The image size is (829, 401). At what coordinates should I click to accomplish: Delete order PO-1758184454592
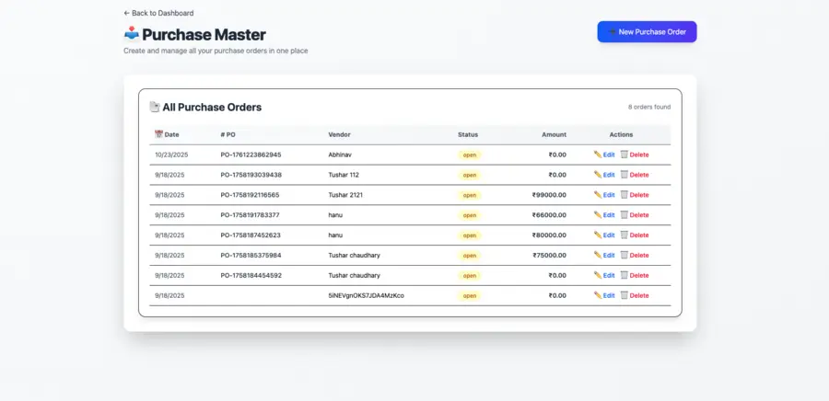point(638,275)
